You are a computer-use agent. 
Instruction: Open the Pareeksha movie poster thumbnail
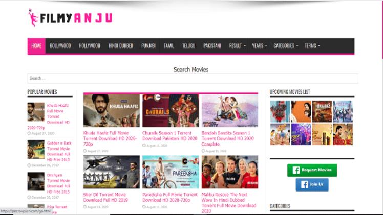coord(171,172)
